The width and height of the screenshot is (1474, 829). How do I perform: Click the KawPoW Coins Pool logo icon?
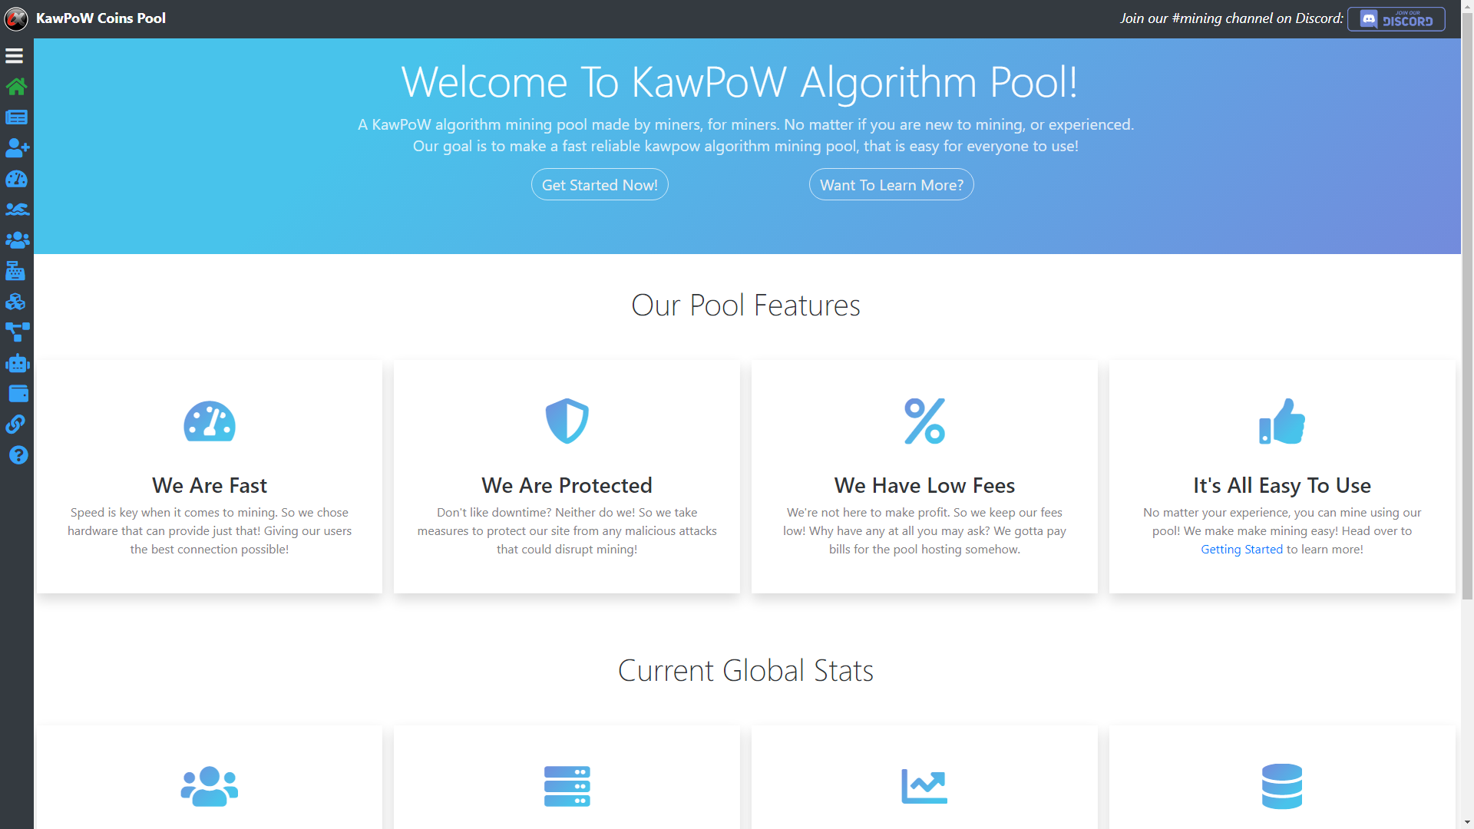(16, 18)
